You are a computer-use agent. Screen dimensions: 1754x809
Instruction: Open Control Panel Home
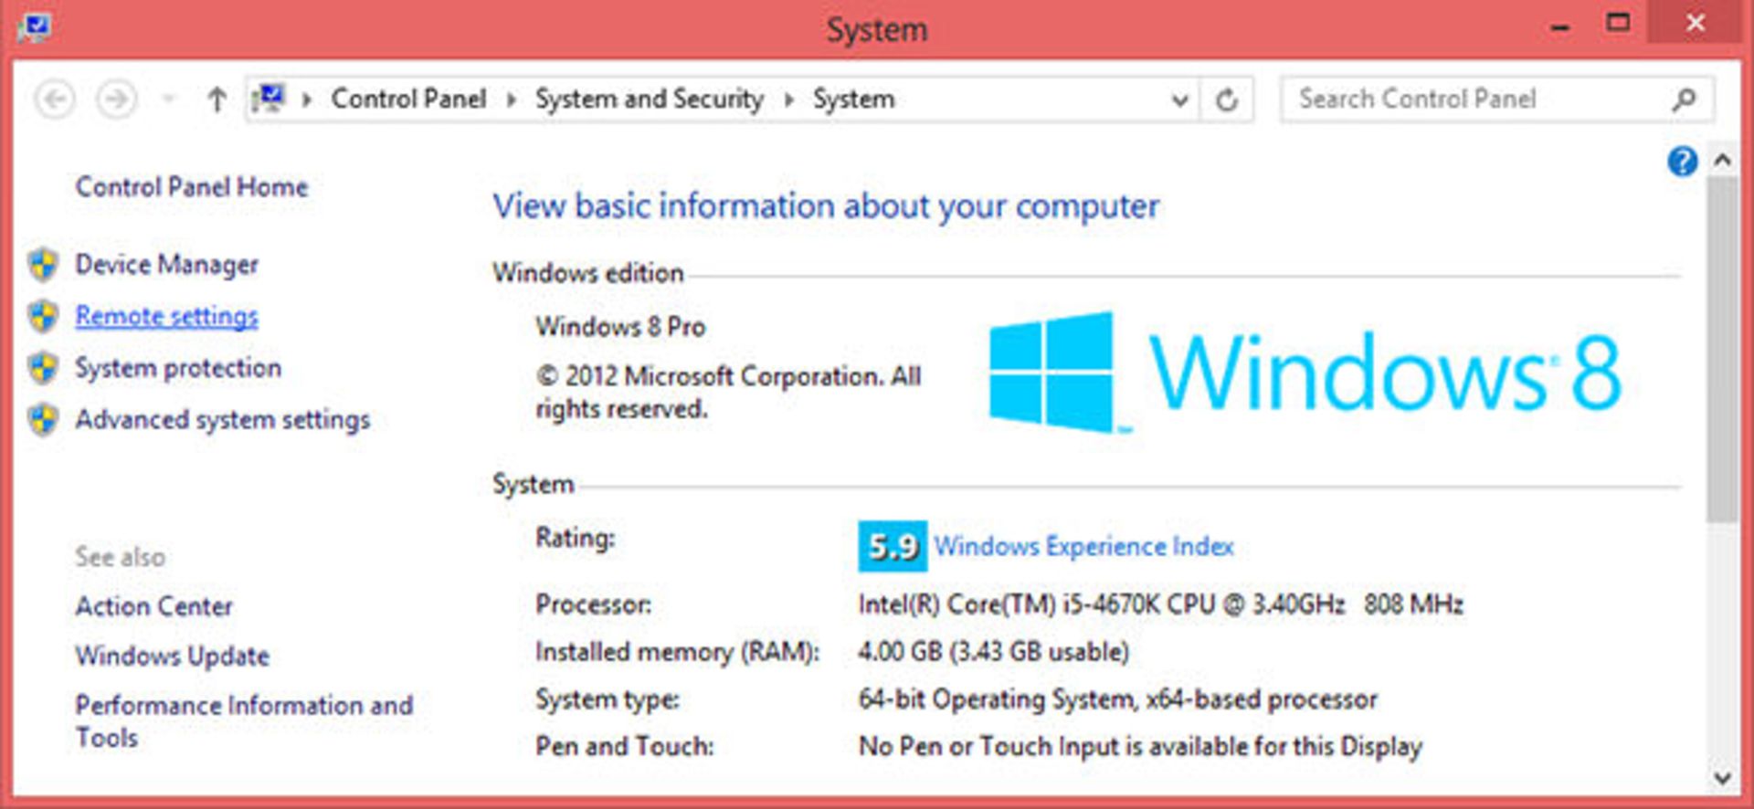point(192,187)
